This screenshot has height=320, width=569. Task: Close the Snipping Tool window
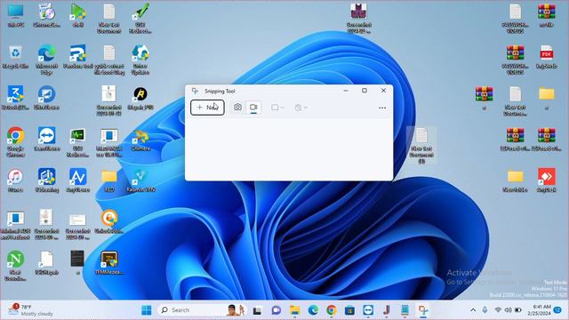click(x=383, y=91)
